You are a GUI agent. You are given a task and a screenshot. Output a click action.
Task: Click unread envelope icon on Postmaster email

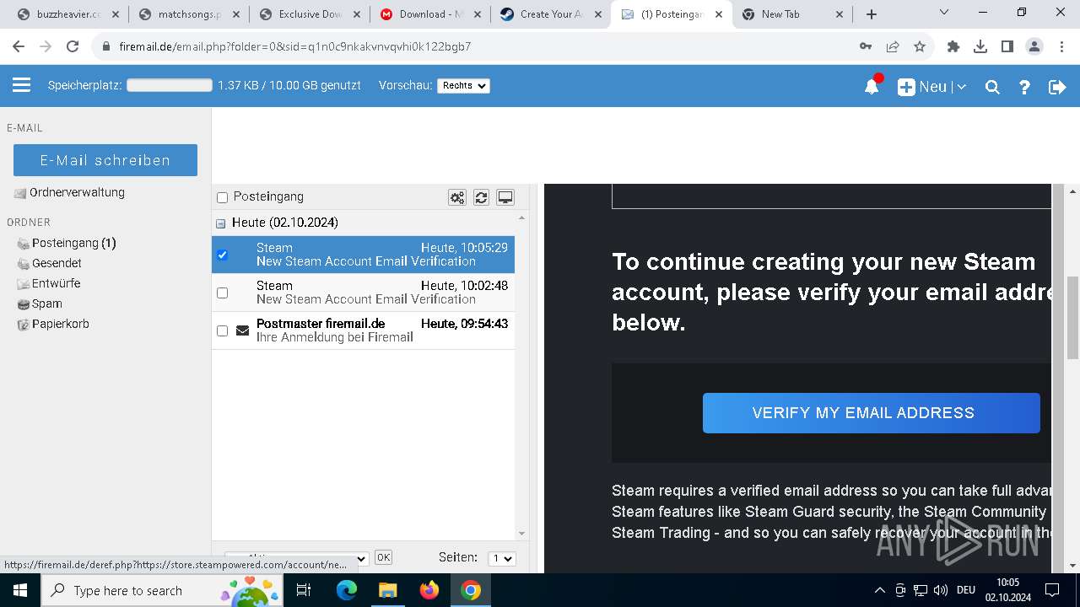(243, 330)
